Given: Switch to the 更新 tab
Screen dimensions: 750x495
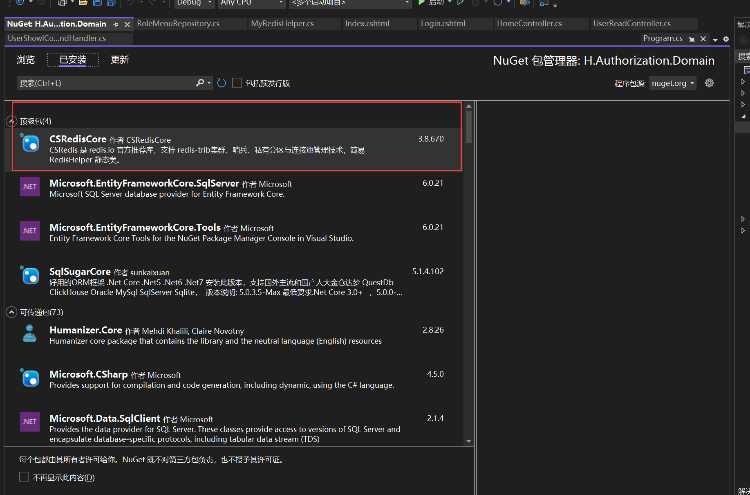Looking at the screenshot, I should tap(120, 60).
